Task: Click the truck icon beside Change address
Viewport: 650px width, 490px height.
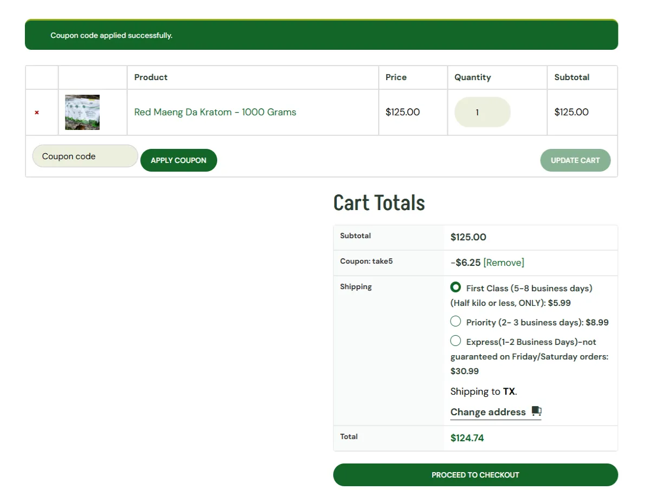Action: coord(537,411)
